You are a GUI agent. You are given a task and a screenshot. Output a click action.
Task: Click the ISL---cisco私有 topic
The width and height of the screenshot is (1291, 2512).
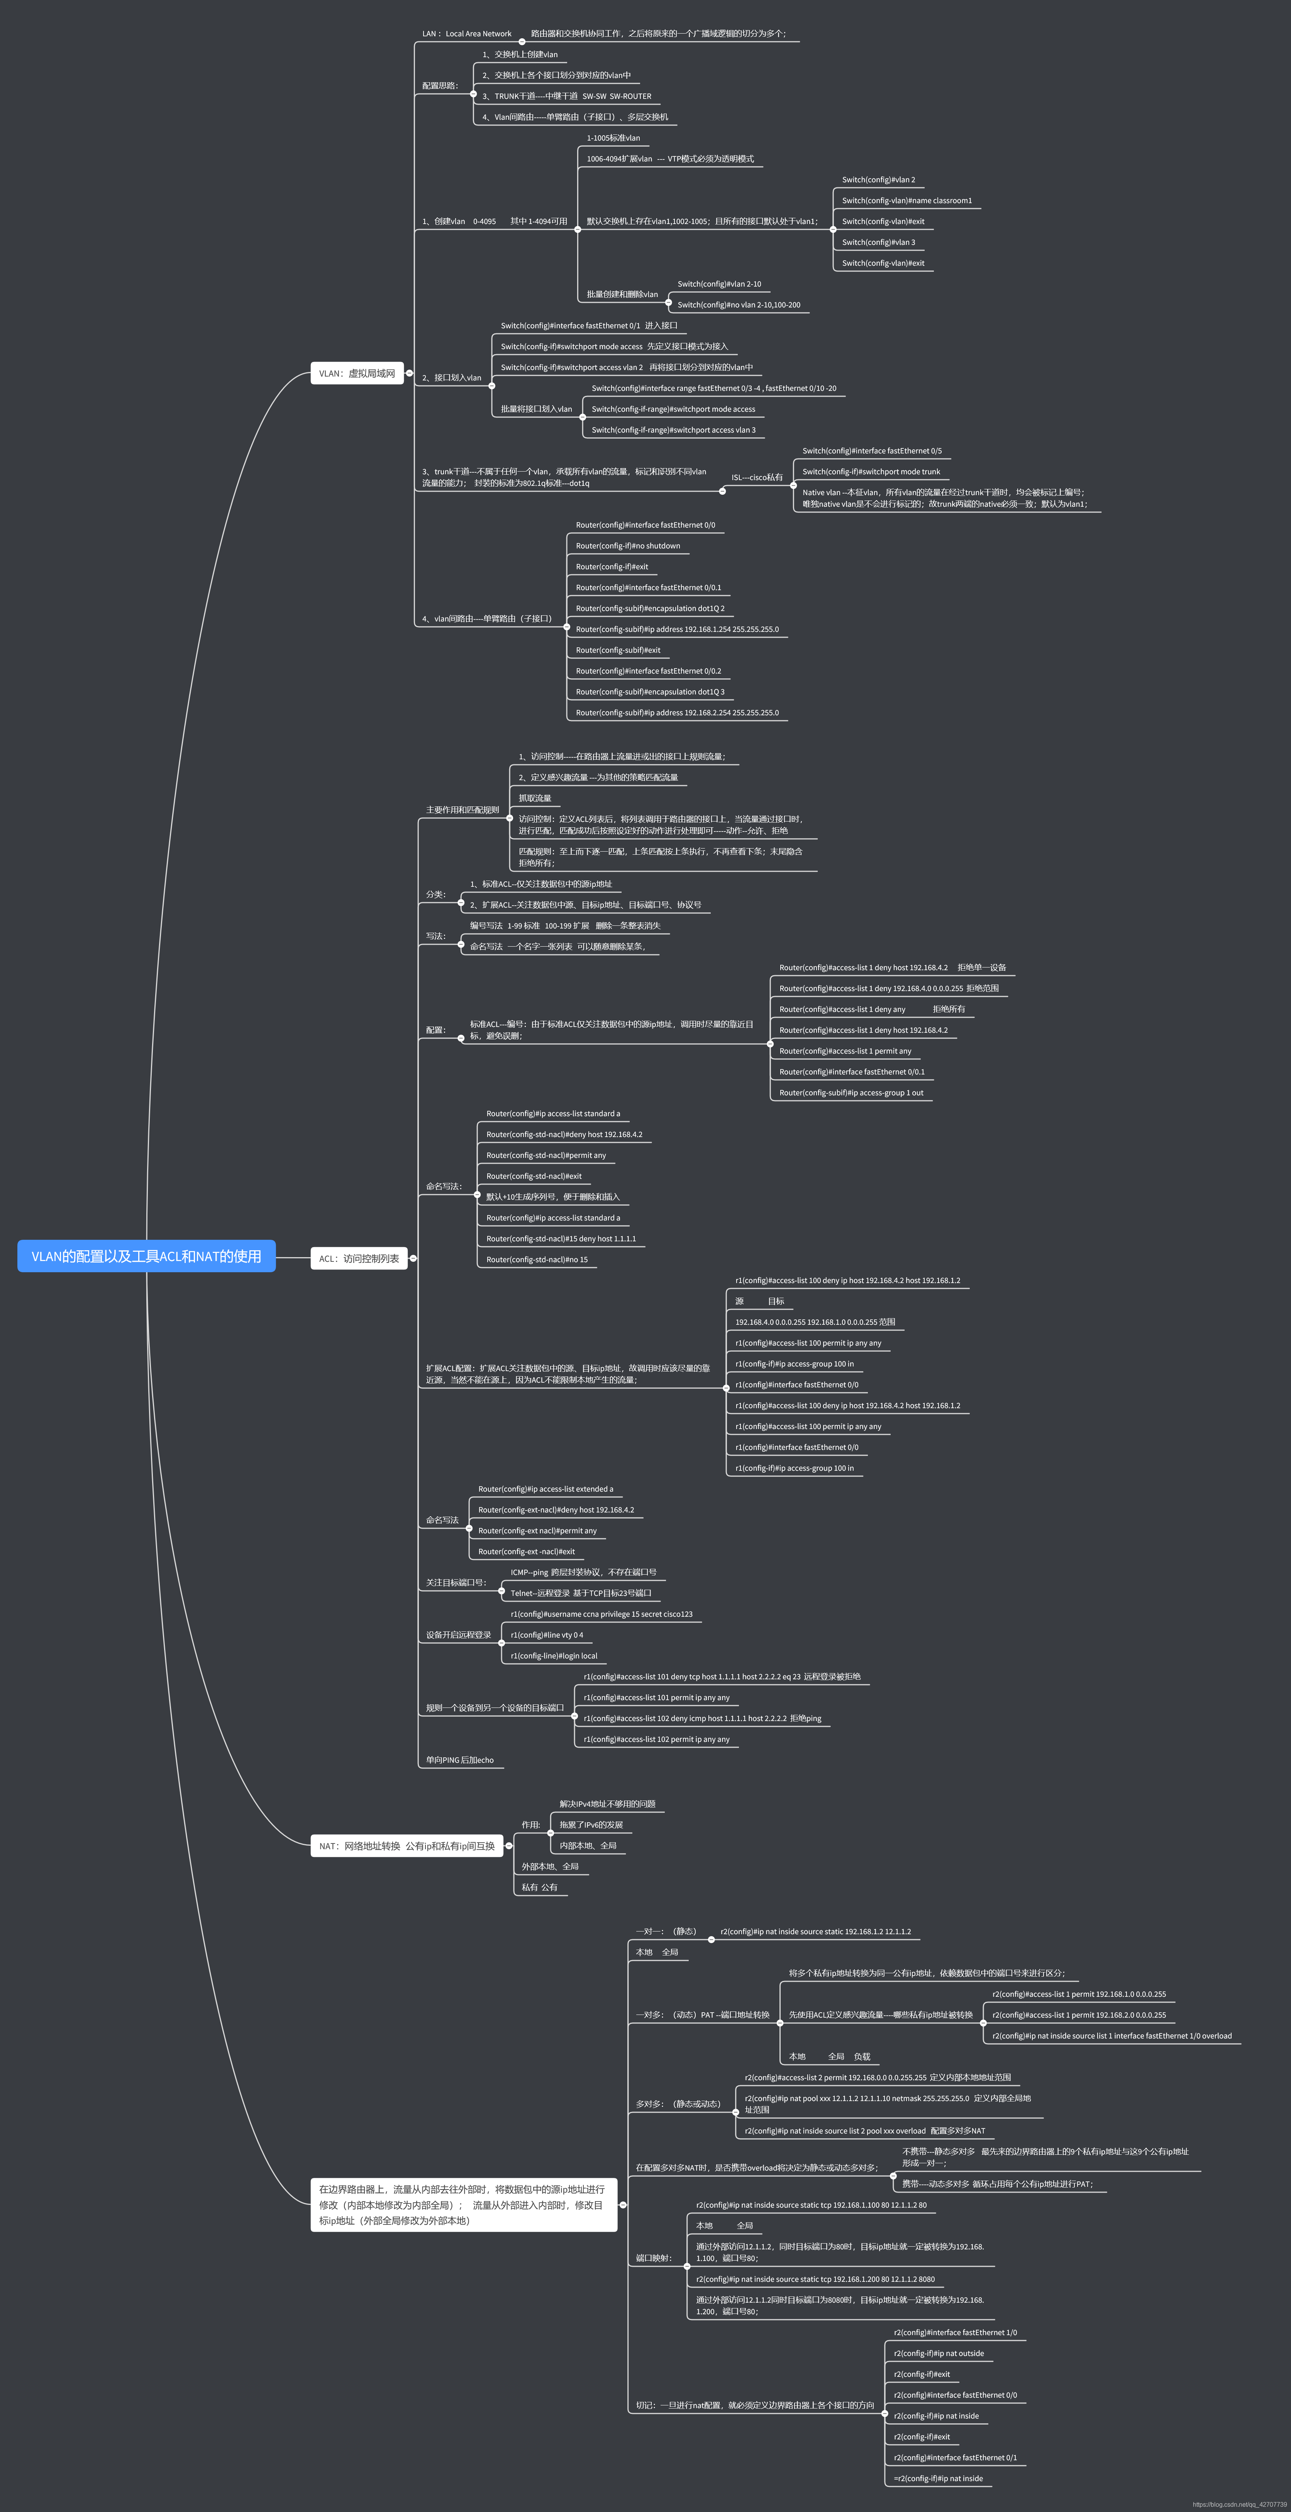(757, 478)
